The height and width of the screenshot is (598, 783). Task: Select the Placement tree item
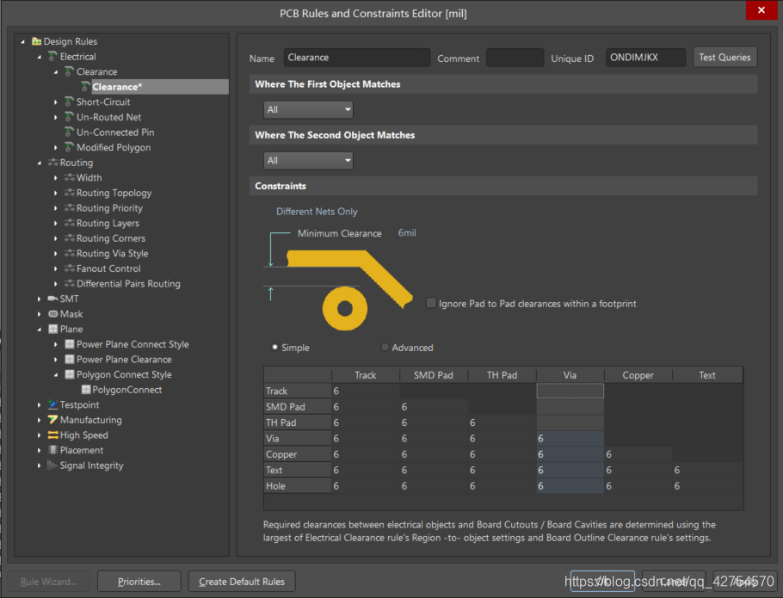82,450
